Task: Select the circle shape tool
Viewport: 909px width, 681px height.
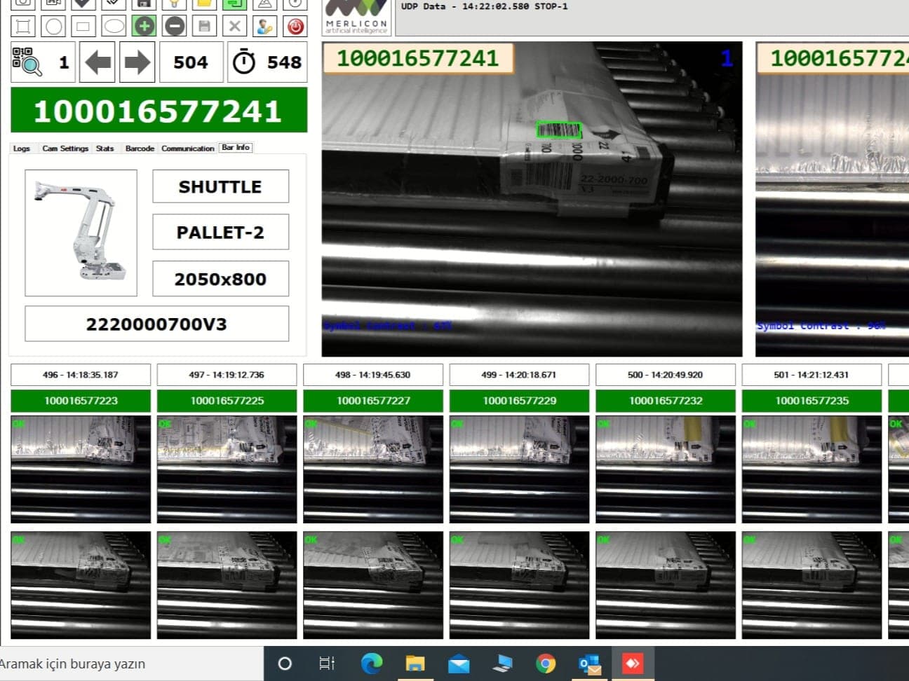Action: [53, 27]
